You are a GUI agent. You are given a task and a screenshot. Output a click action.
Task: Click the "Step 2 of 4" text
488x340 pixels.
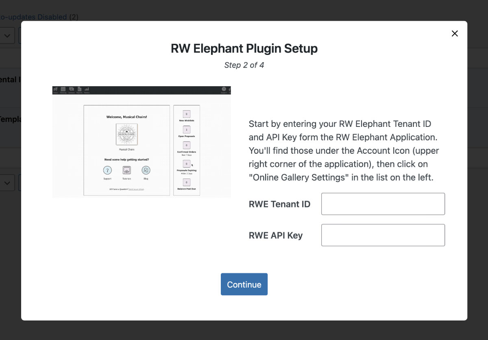[244, 65]
